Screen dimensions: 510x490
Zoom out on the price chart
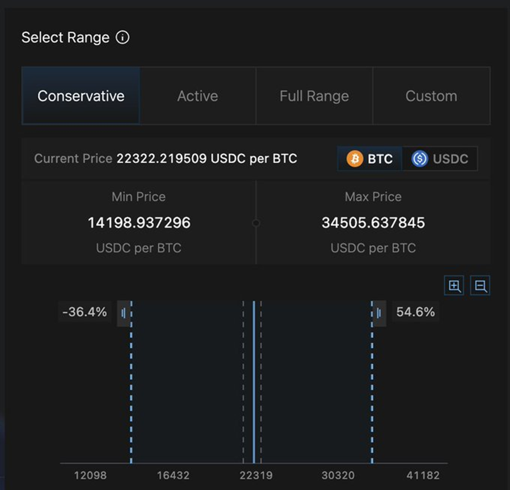tap(480, 285)
